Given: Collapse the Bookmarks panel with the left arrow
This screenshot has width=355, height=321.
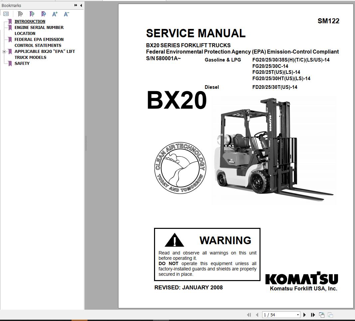Looking at the screenshot, I should click(81, 5).
